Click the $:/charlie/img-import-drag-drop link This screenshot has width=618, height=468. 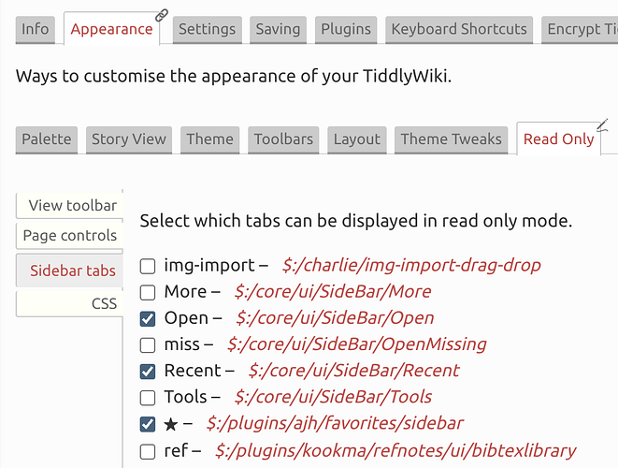(411, 266)
